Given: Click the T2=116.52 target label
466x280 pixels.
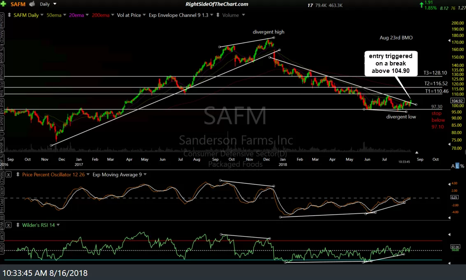Looking at the screenshot, I should (x=436, y=84).
